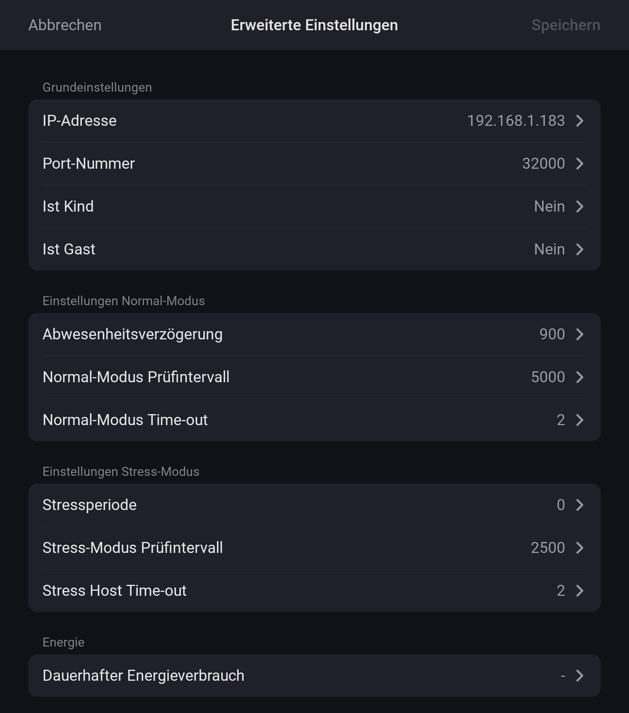
Task: Click the chevron next to 192.168.1.183
Action: [x=579, y=121]
